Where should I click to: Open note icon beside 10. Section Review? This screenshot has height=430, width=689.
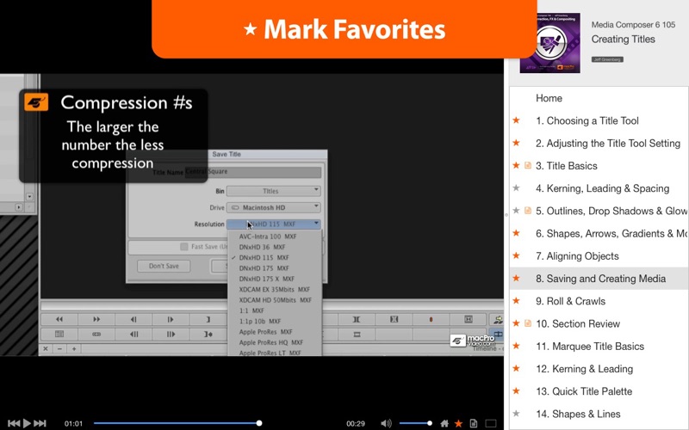528,323
